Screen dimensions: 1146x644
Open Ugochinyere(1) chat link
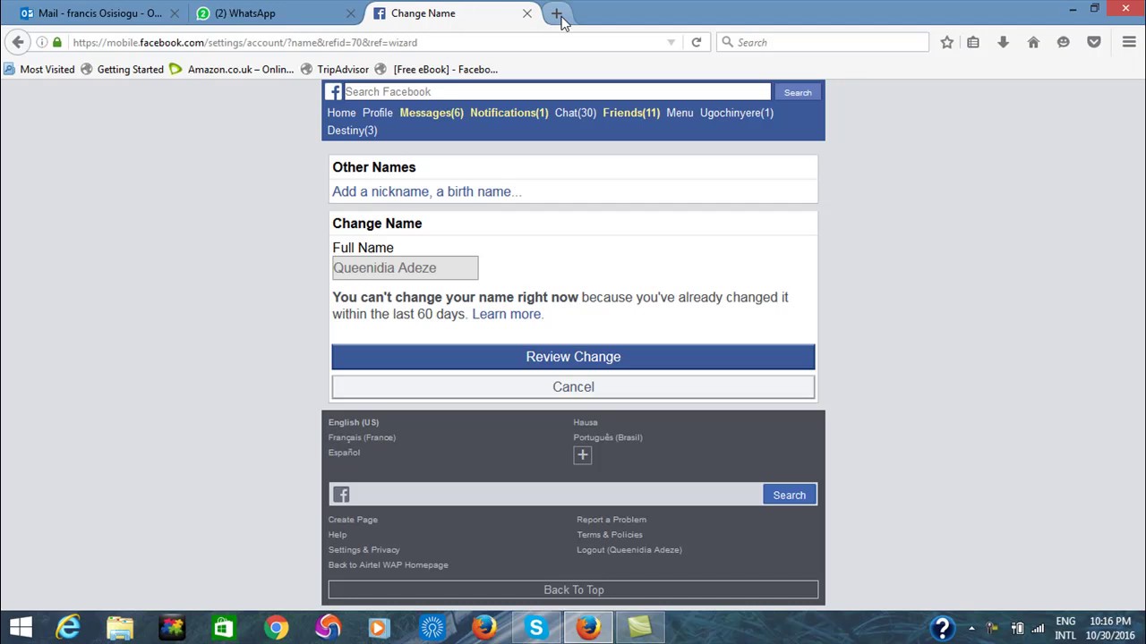pos(737,113)
